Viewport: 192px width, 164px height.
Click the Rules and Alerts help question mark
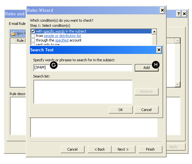(x=178, y=14)
